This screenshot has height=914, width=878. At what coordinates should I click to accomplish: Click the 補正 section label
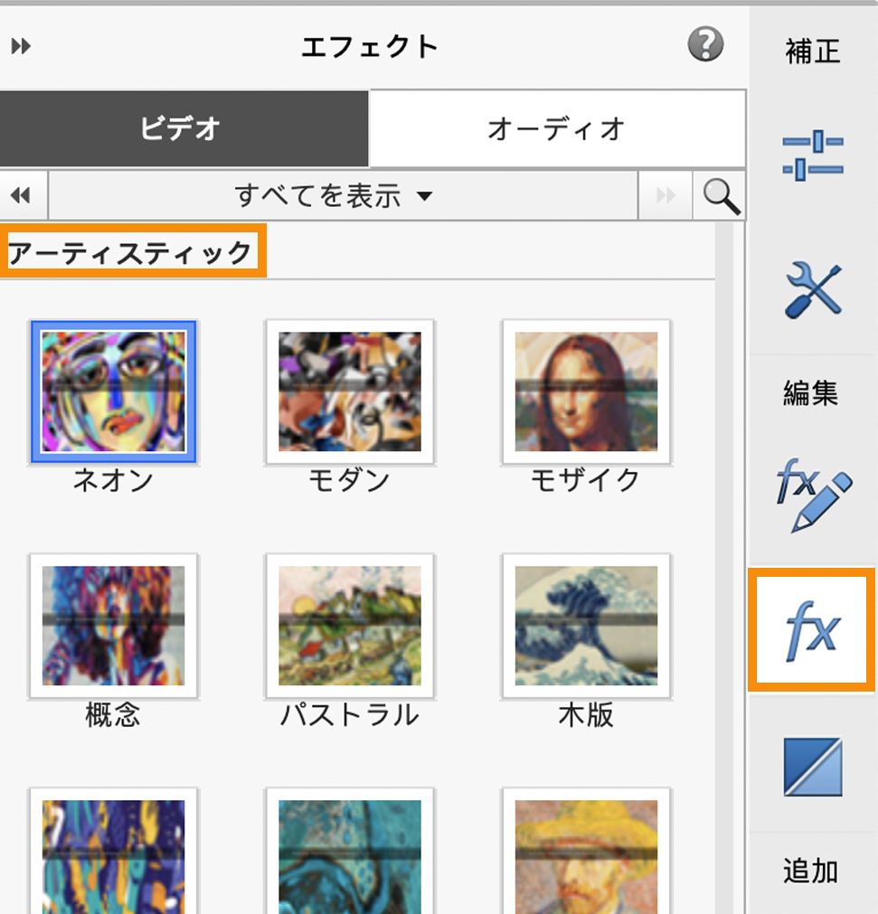[813, 52]
